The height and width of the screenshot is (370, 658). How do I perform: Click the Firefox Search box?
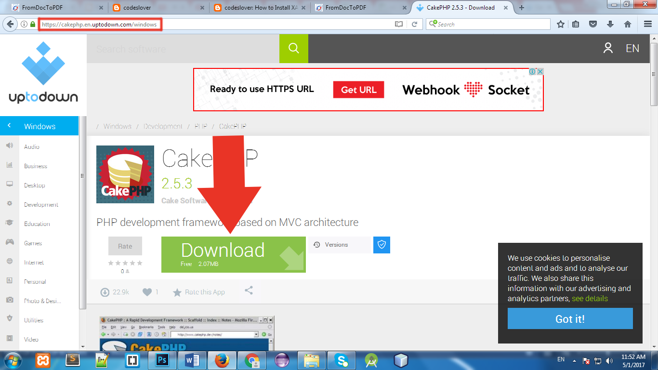pyautogui.click(x=488, y=24)
